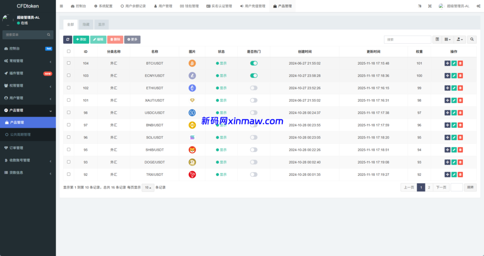484x256 pixels.
Task: Edit the ECNY/USDT row
Action: (454, 75)
